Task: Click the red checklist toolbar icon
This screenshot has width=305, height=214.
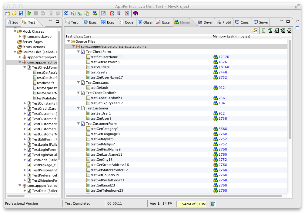Action: point(127,13)
